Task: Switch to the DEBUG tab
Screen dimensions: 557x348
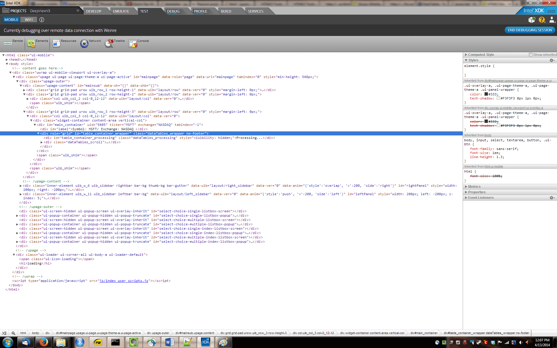Action: [x=173, y=11]
